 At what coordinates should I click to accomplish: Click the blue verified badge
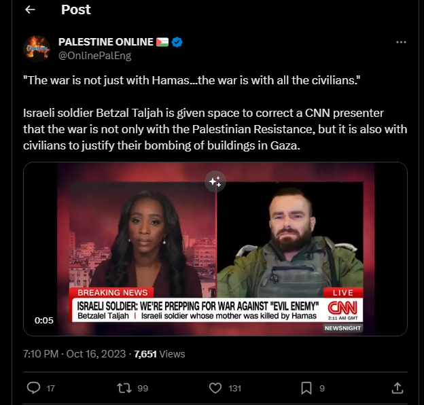pos(177,42)
